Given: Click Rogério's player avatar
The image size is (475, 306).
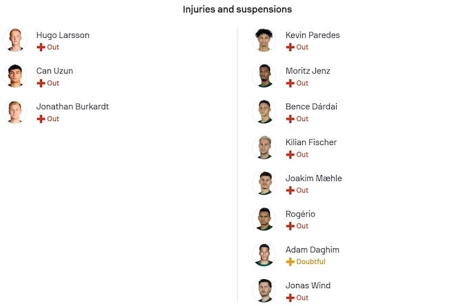Looking at the screenshot, I should 264,219.
